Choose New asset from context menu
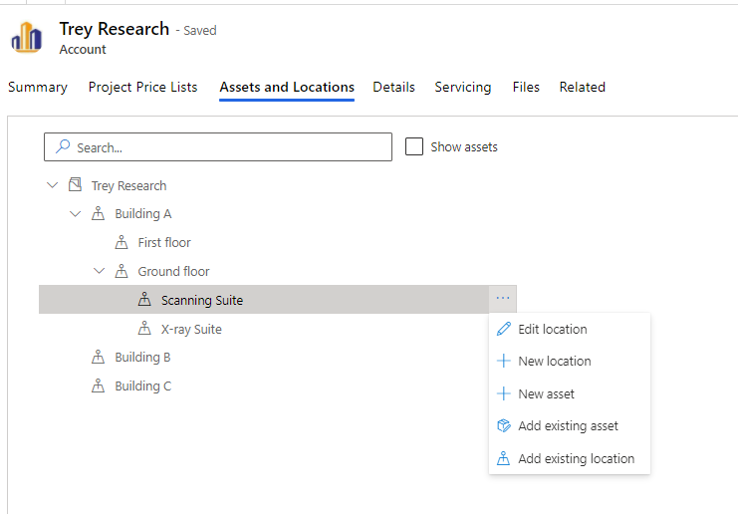This screenshot has width=738, height=514. pyautogui.click(x=570, y=393)
